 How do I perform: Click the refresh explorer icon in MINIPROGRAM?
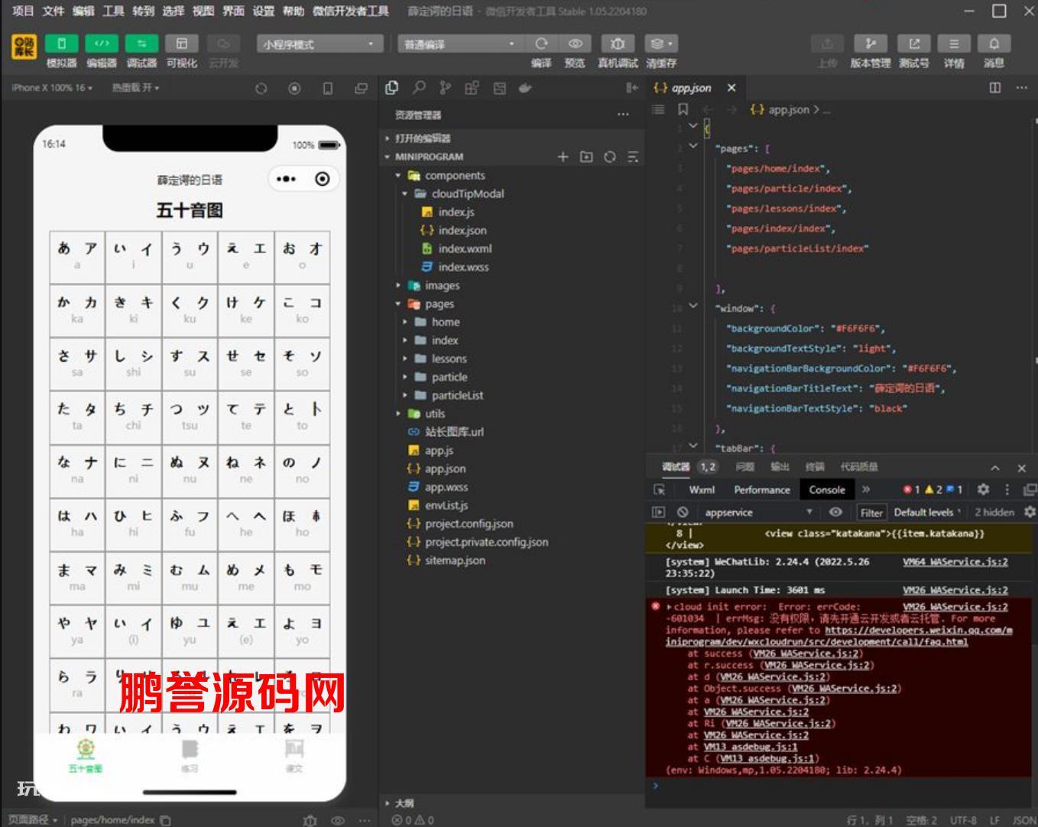pyautogui.click(x=609, y=157)
